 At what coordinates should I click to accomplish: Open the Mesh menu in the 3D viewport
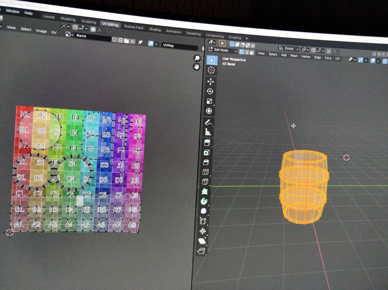[x=294, y=56]
